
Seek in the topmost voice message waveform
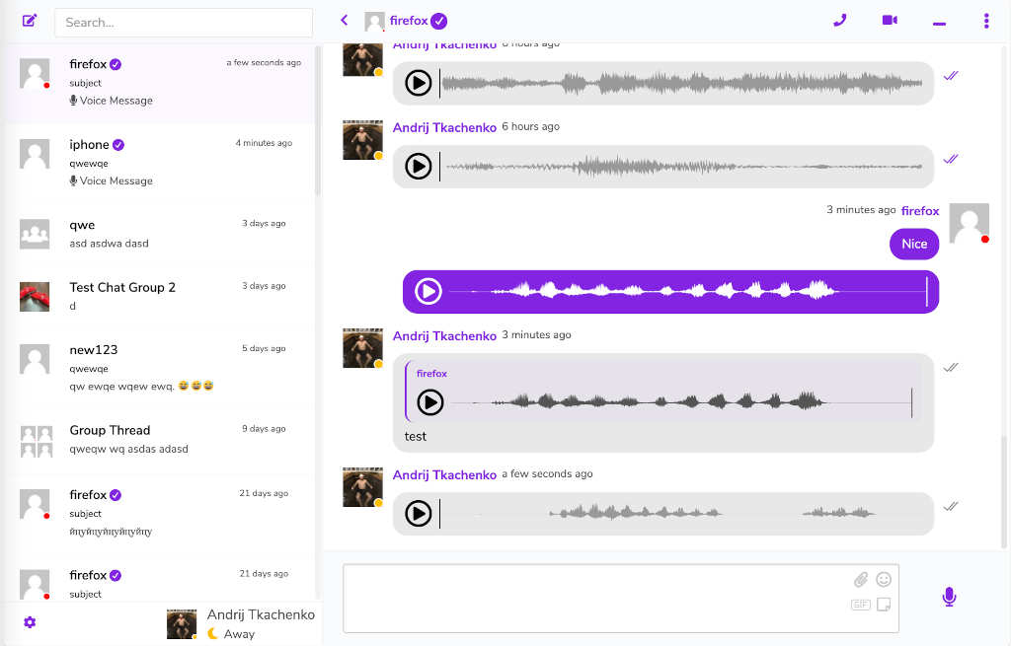(682, 83)
